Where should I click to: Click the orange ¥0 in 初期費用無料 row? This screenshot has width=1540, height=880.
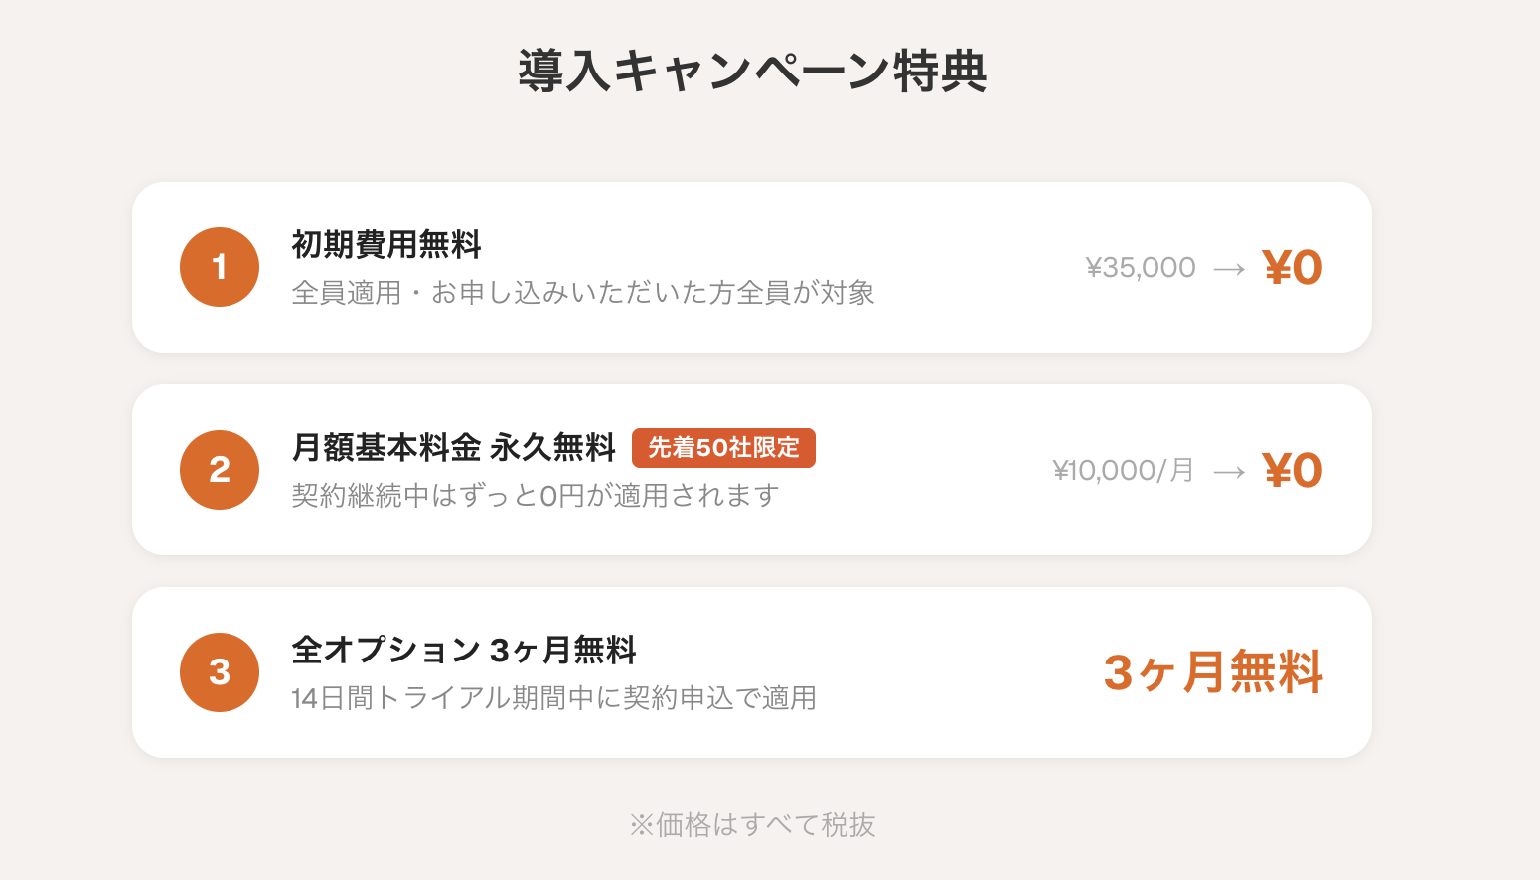click(1293, 268)
